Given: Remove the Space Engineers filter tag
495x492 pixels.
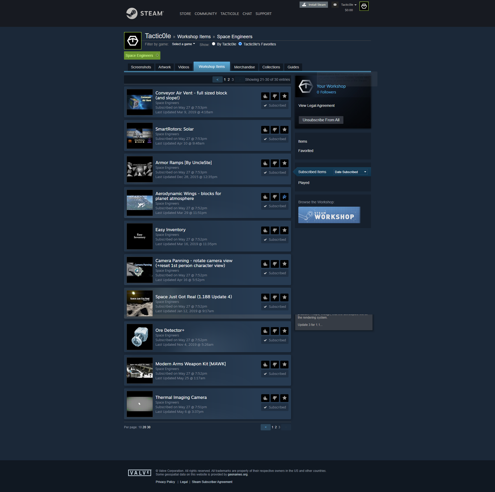Looking at the screenshot, I should point(157,55).
